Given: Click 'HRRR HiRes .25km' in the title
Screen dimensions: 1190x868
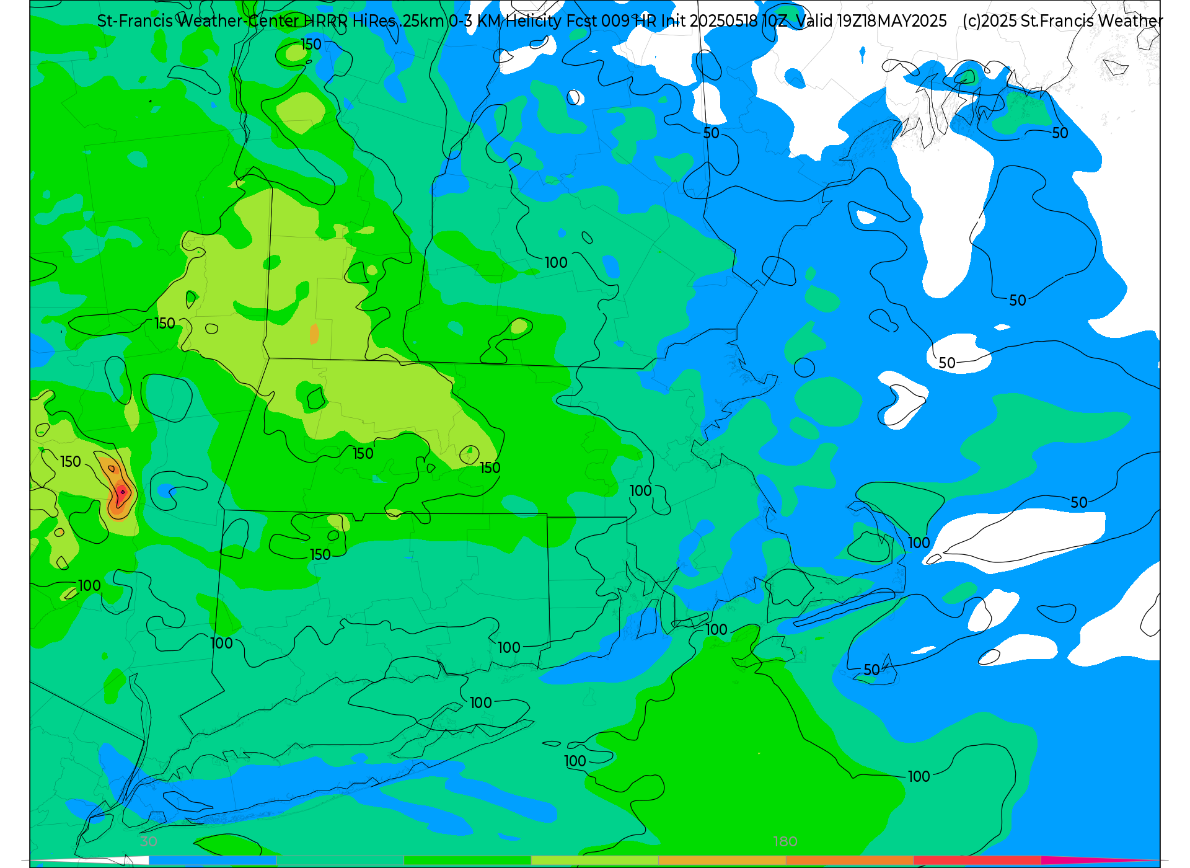Looking at the screenshot, I should (x=373, y=21).
